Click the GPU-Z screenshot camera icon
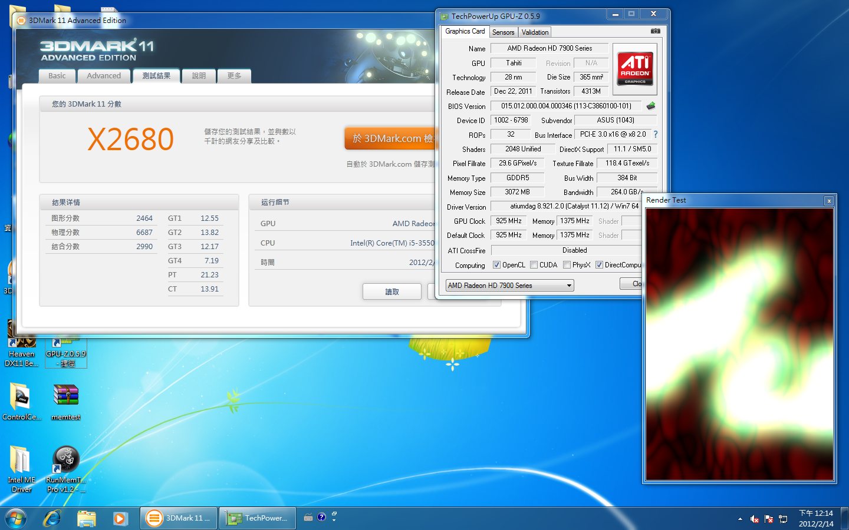This screenshot has width=849, height=530. point(655,31)
